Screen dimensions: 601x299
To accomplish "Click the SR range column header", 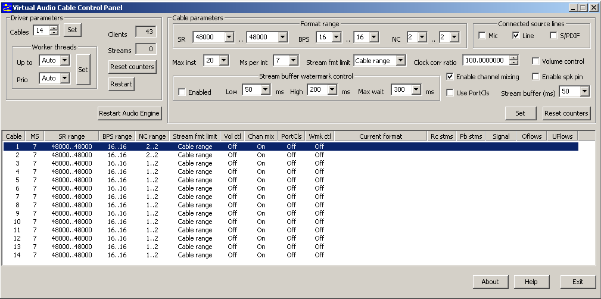I will tap(71, 136).
